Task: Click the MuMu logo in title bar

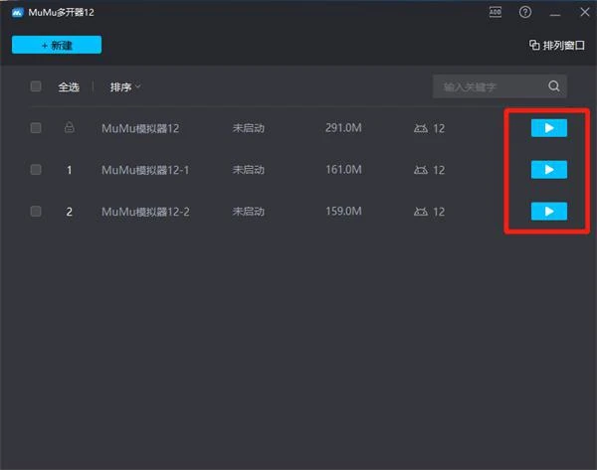Action: (x=17, y=13)
